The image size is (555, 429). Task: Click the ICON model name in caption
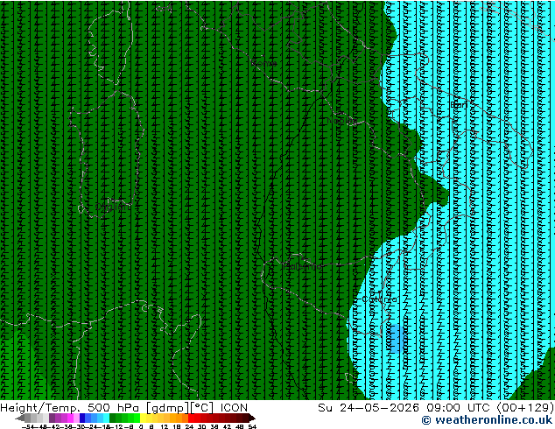[x=234, y=408]
